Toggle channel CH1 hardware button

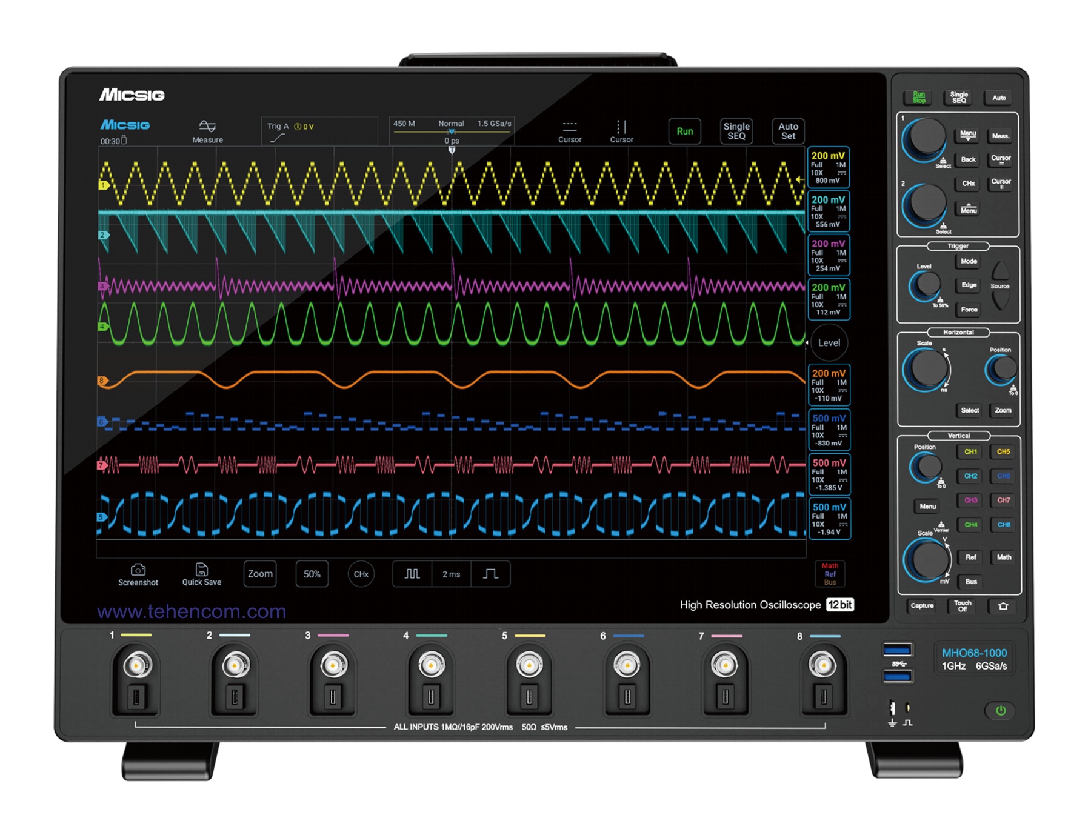click(970, 451)
